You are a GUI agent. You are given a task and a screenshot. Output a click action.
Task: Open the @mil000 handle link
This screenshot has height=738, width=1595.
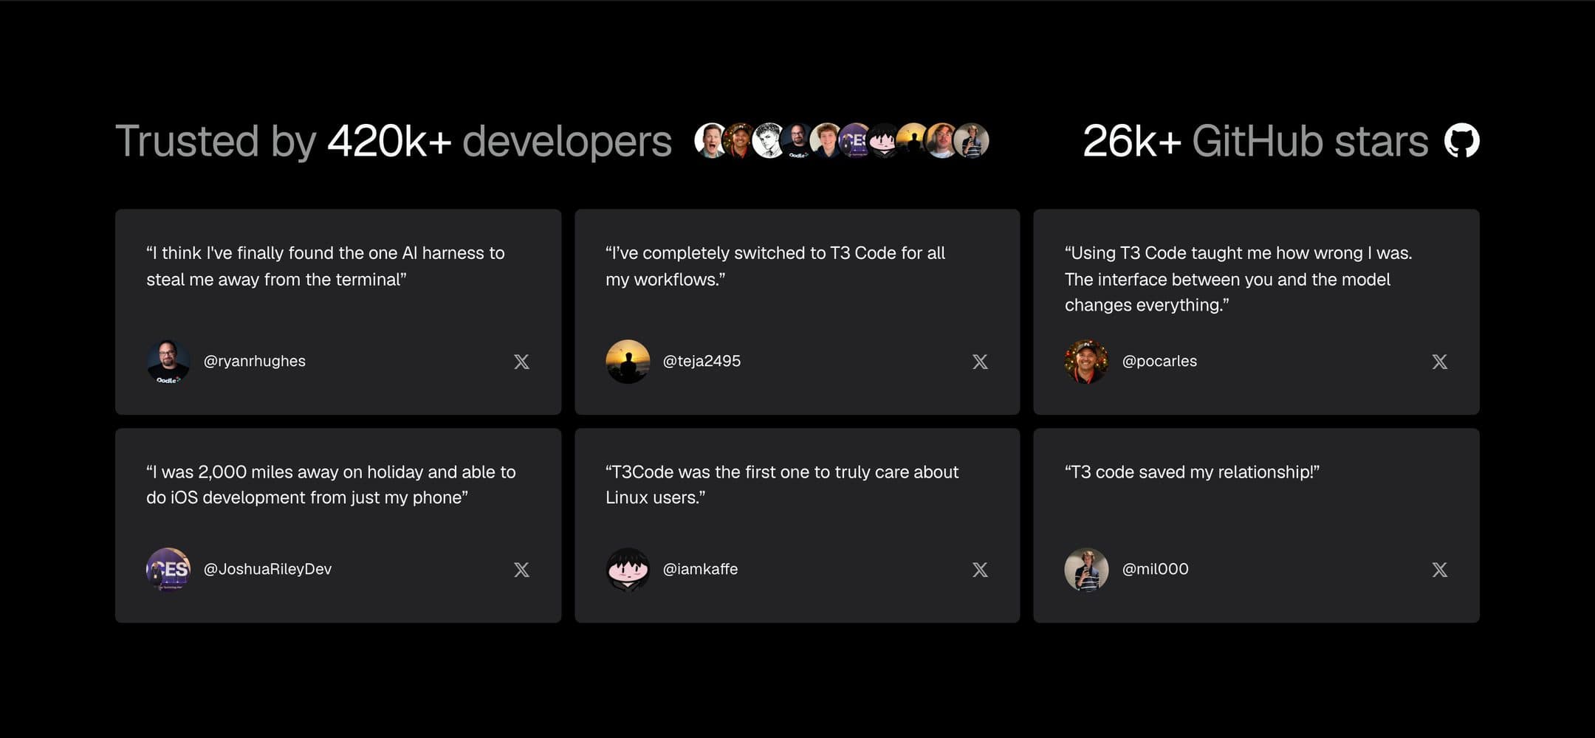point(1155,569)
